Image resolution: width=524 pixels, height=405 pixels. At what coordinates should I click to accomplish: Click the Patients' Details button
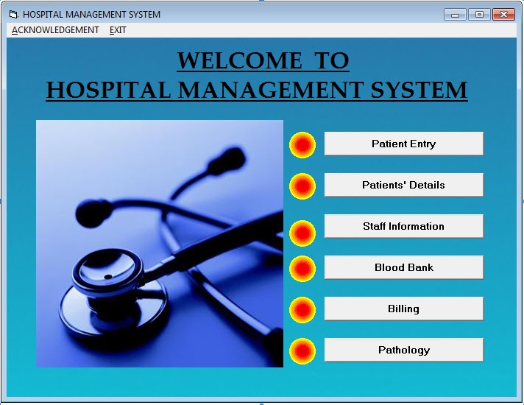tap(404, 185)
